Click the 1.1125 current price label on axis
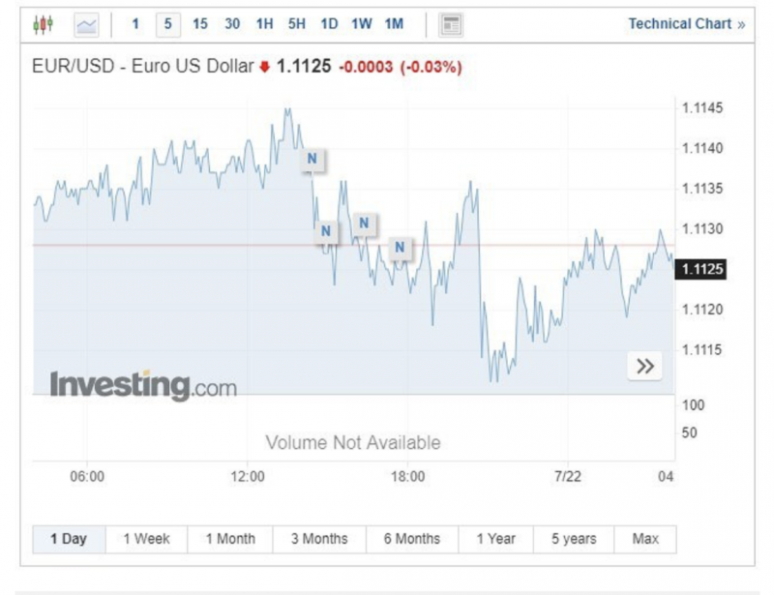The width and height of the screenshot is (774, 595). tap(702, 269)
